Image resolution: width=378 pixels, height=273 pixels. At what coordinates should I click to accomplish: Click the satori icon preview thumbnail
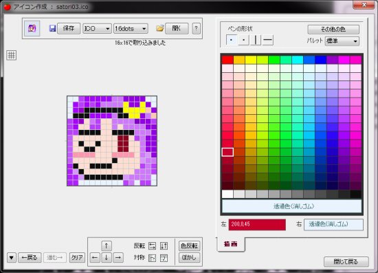point(32,28)
